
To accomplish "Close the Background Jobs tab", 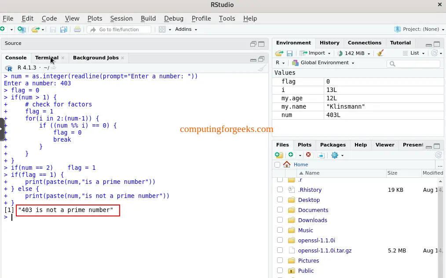I will tap(123, 58).
